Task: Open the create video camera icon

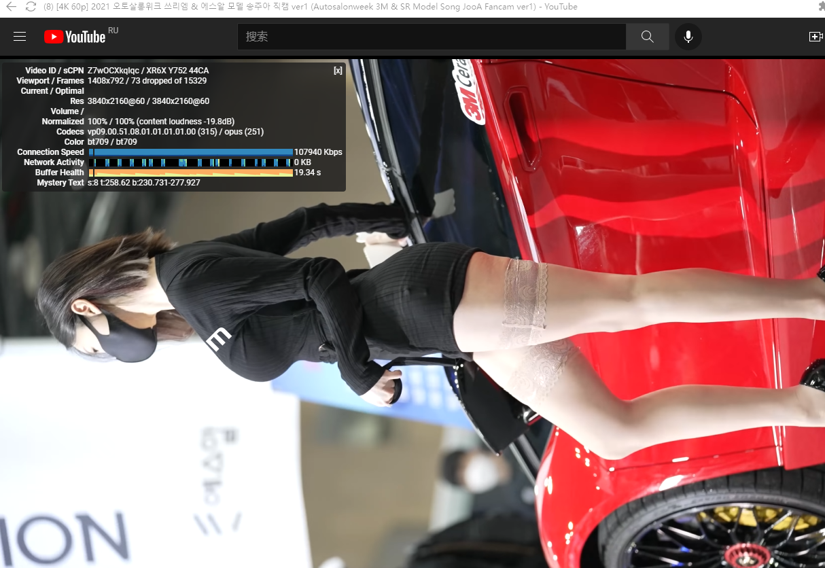Action: 815,37
